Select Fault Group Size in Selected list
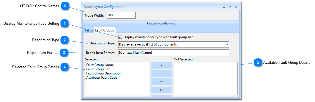 [x=98, y=69]
